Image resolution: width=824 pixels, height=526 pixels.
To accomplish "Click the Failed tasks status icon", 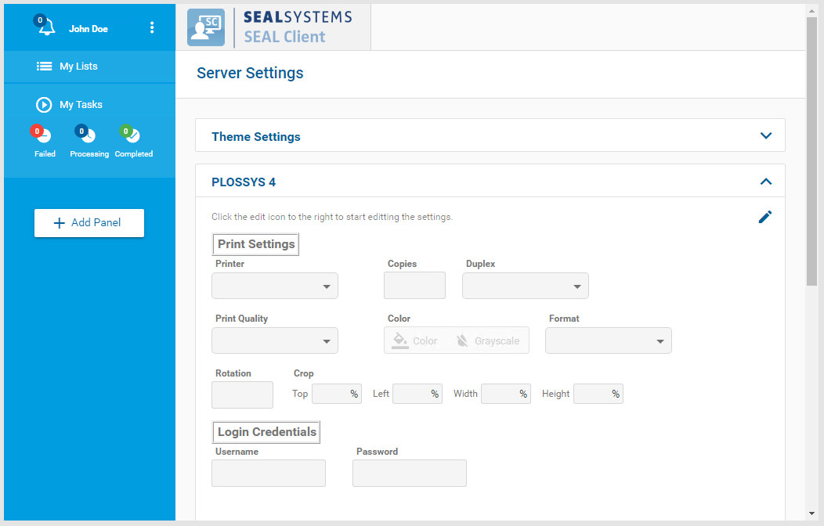I will (44, 135).
